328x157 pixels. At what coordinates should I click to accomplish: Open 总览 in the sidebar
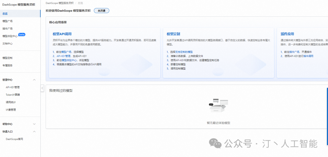(20, 14)
